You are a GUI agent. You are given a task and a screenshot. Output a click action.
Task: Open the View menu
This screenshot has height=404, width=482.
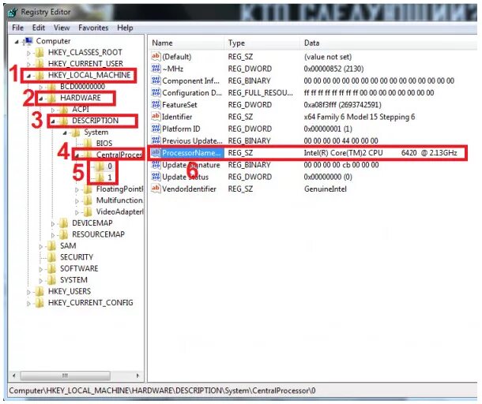[x=62, y=28]
